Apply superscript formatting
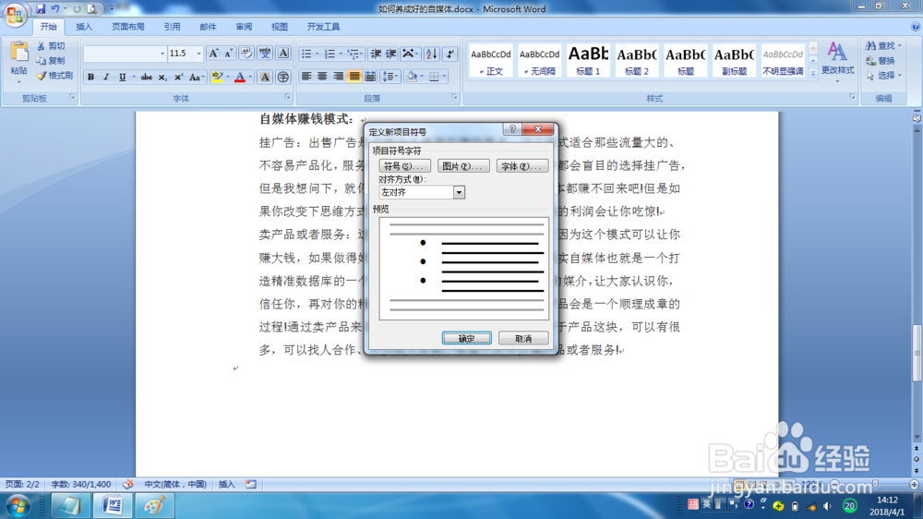Viewport: 923px width, 519px height. tap(178, 78)
